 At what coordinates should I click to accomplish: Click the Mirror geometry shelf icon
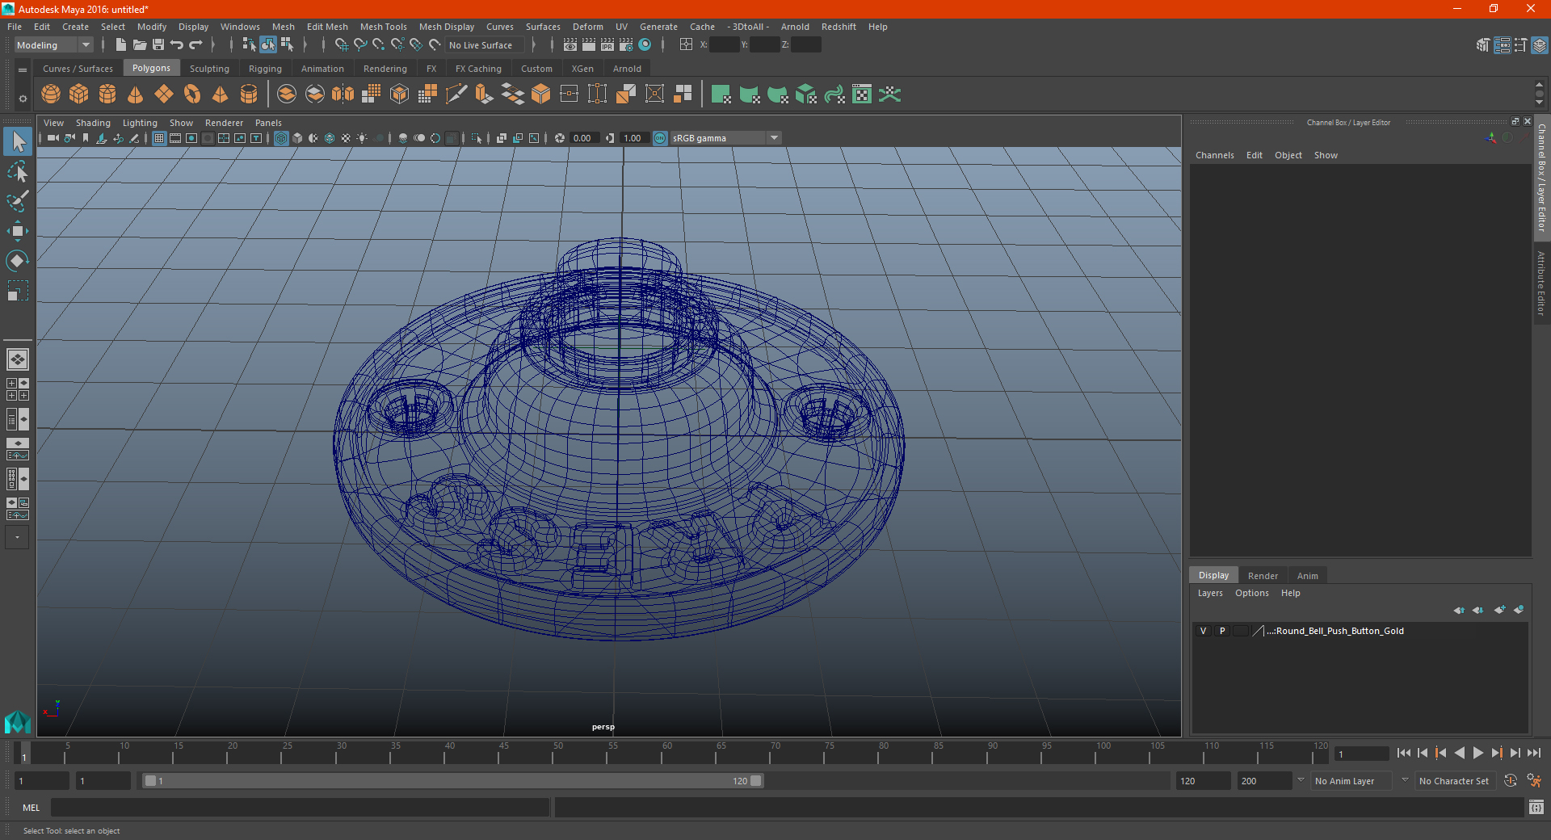tap(343, 94)
